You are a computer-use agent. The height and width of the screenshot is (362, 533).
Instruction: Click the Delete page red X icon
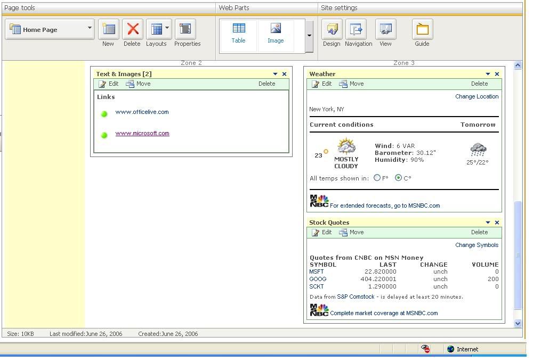coord(133,29)
